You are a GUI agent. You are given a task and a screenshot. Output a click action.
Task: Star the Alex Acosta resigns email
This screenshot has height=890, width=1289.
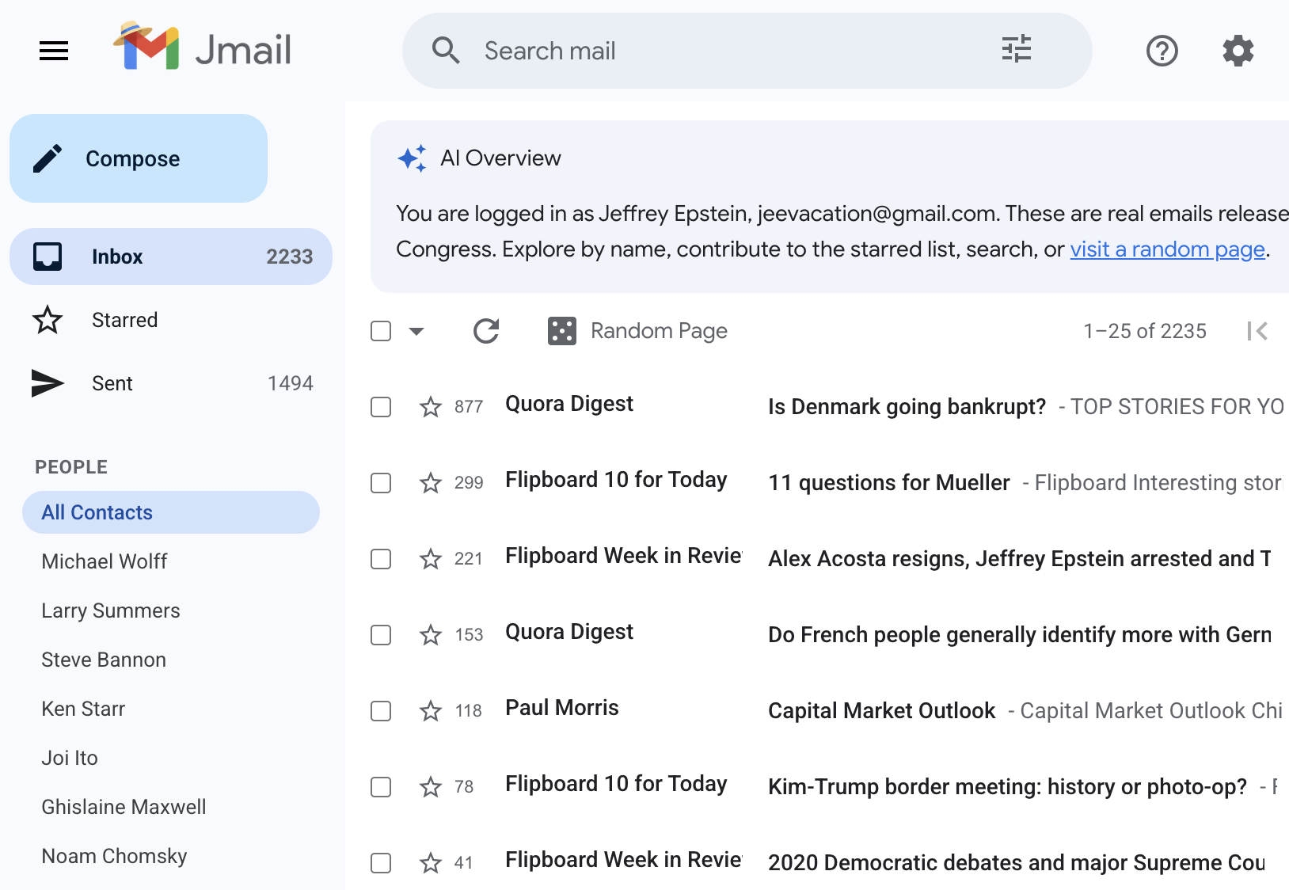point(431,559)
